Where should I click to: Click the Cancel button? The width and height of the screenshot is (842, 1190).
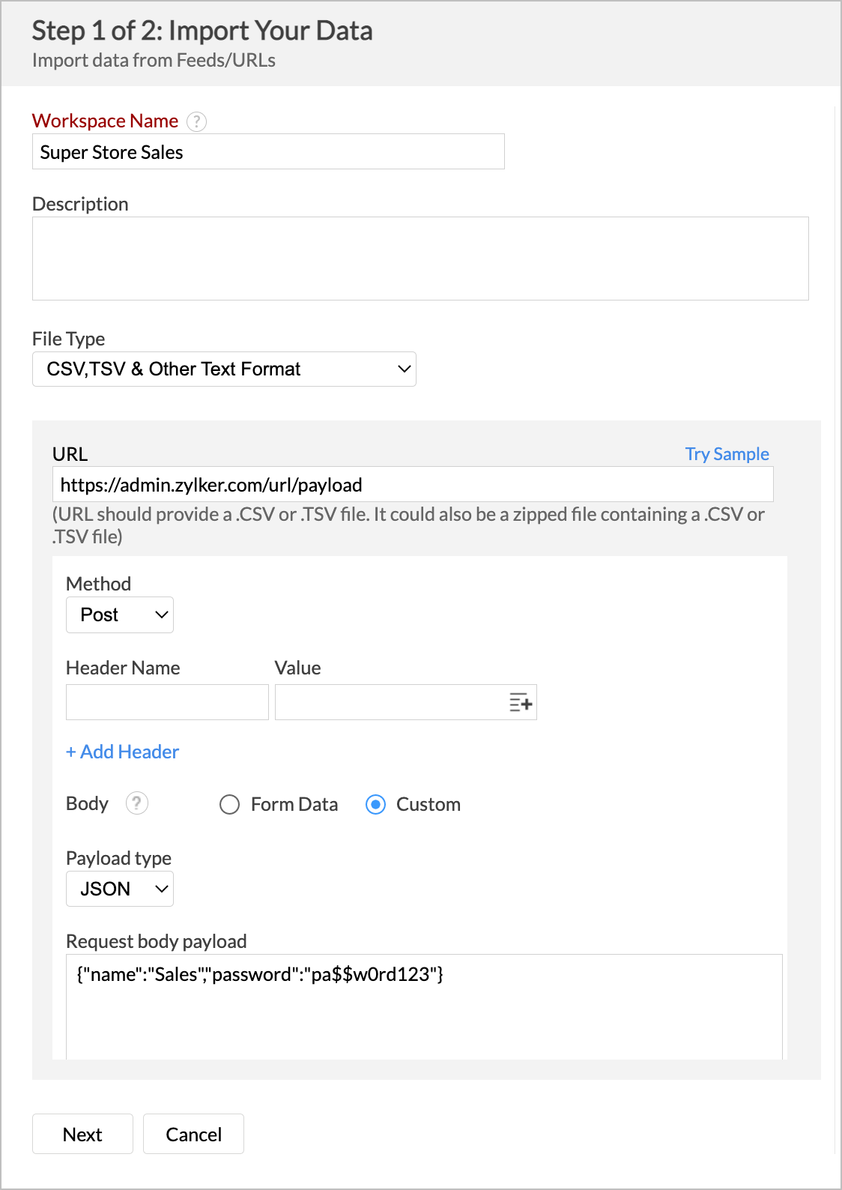click(193, 1134)
